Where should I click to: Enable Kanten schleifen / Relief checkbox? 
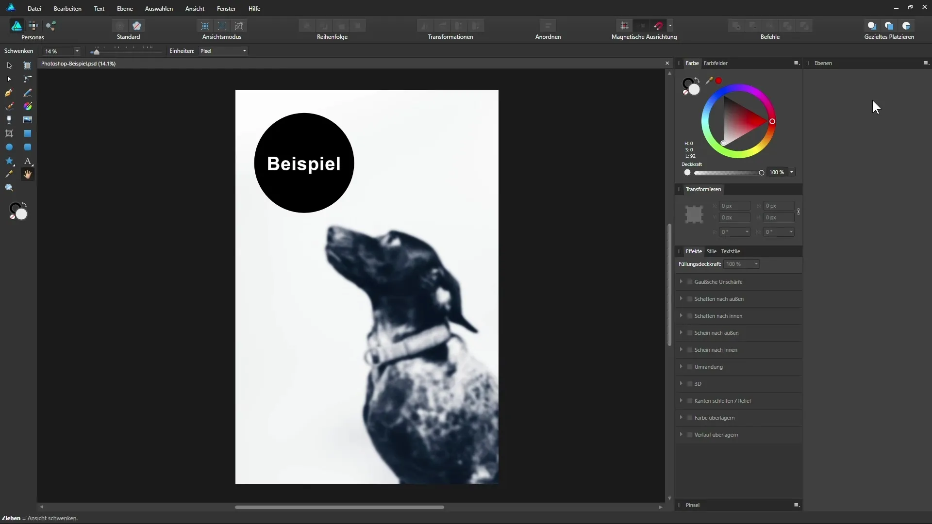[690, 401]
